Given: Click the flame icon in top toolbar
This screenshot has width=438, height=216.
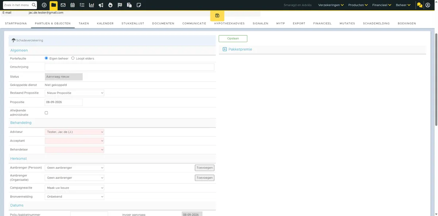Looking at the screenshot, I should point(110,5).
